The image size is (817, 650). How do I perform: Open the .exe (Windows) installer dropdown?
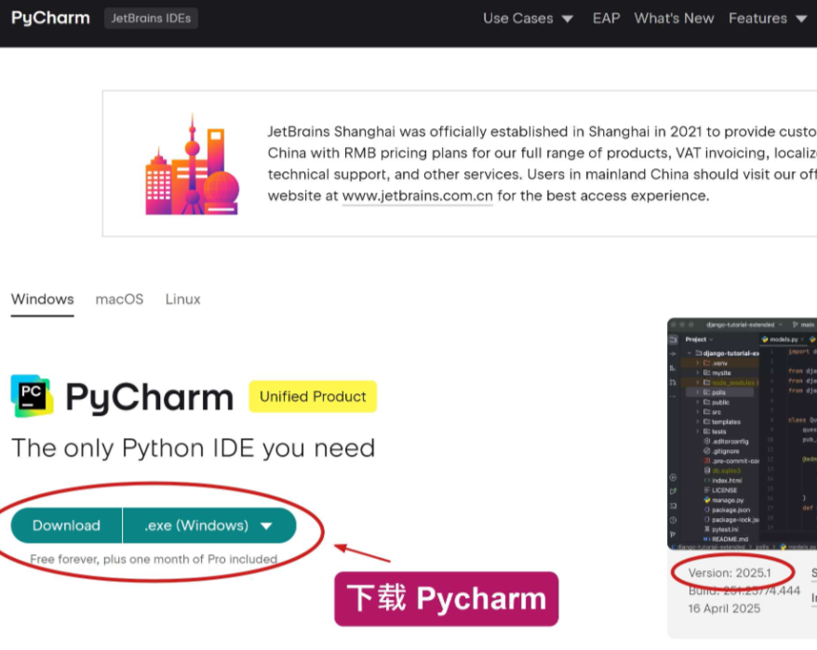coord(209,525)
